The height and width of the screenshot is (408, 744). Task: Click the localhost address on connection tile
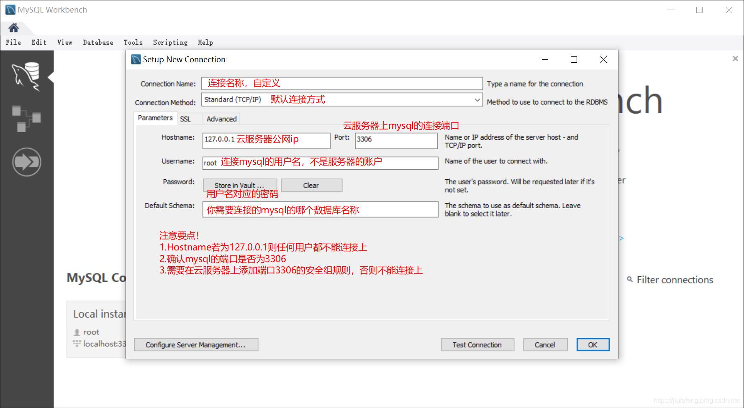(104, 344)
